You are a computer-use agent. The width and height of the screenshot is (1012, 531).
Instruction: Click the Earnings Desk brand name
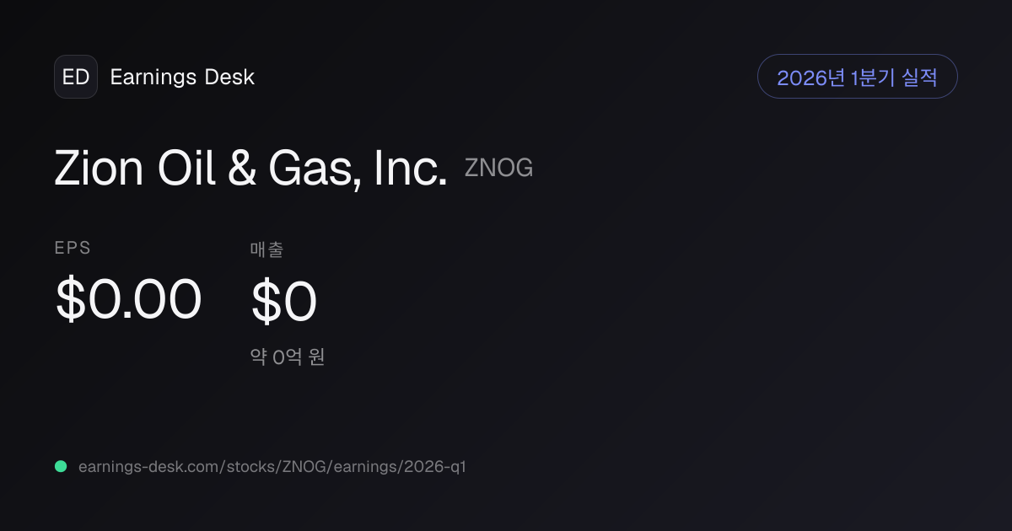pyautogui.click(x=182, y=77)
